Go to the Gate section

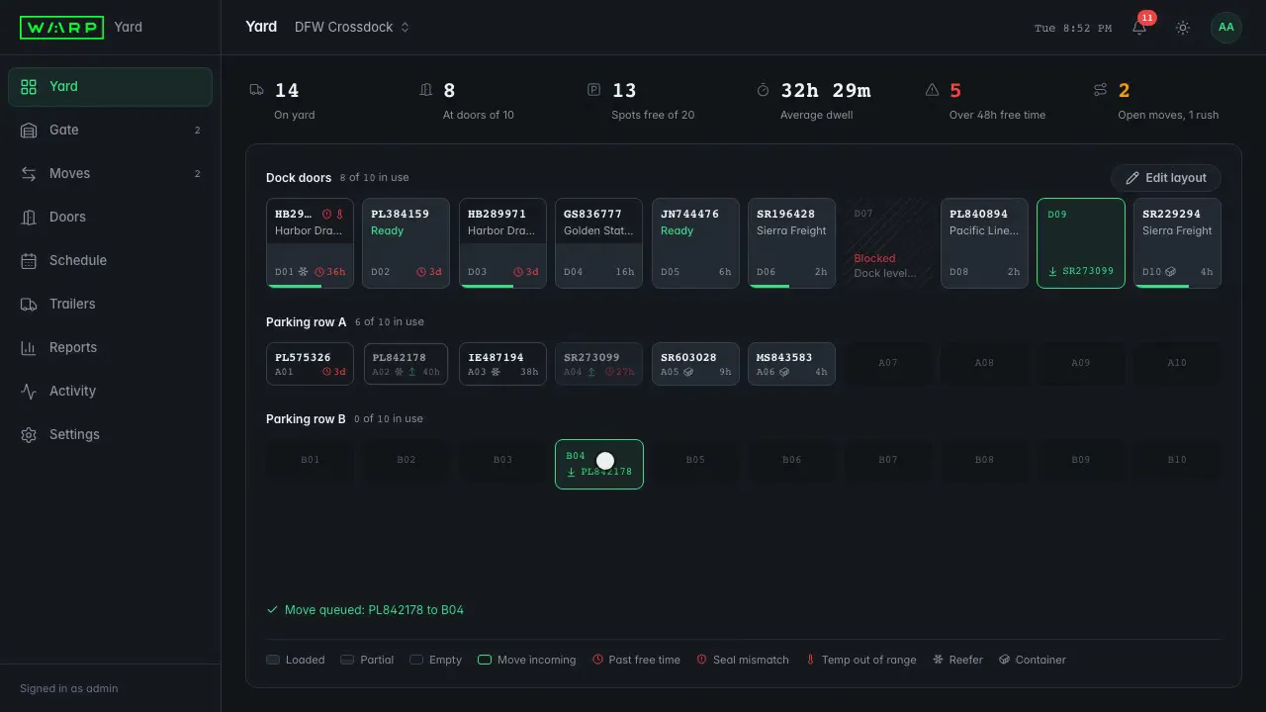[x=110, y=130]
